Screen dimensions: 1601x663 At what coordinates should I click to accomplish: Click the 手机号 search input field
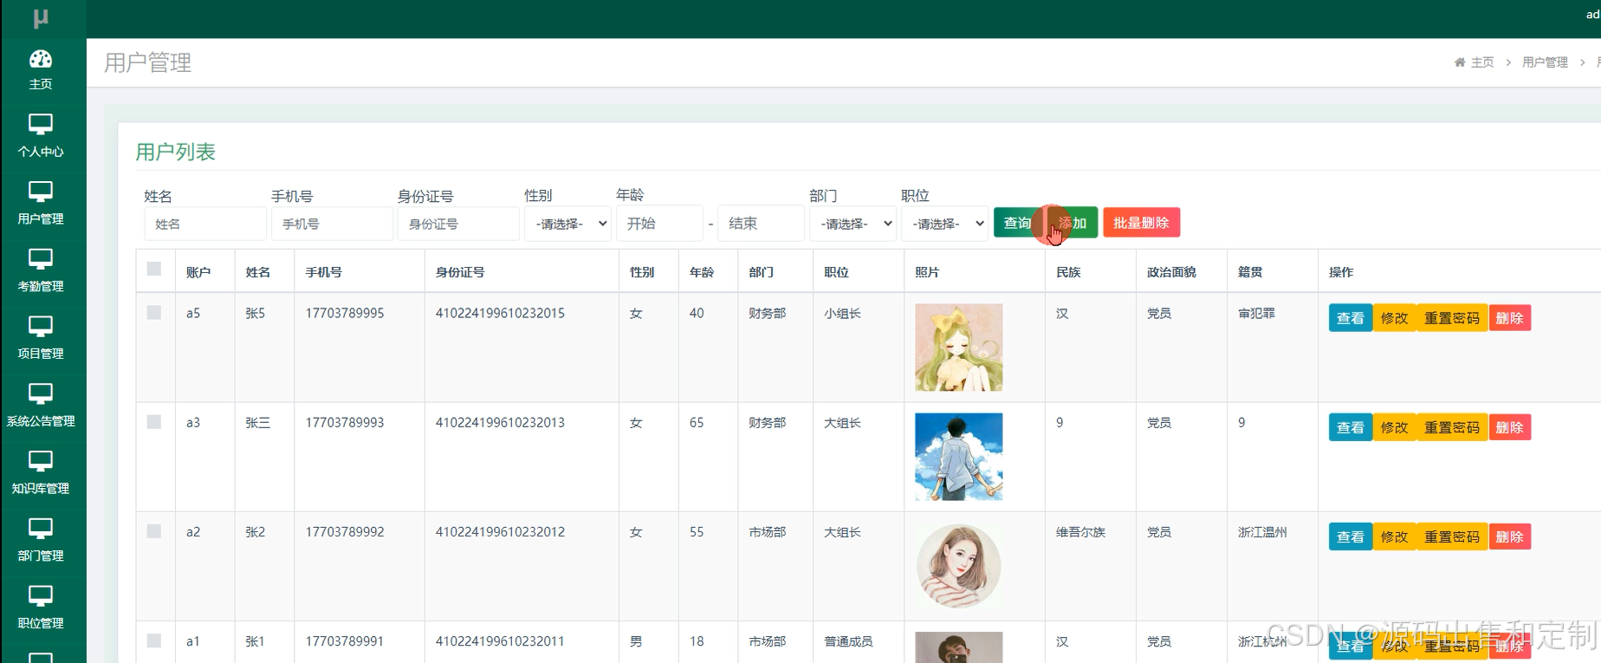332,224
